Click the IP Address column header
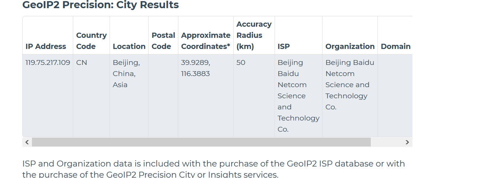The height and width of the screenshot is (178, 496). 46,46
